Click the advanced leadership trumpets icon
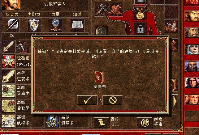199x135 pixels. click(x=53, y=121)
